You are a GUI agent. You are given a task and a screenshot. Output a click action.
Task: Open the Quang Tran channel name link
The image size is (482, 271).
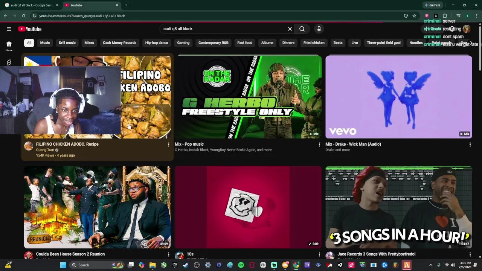pyautogui.click(x=45, y=150)
